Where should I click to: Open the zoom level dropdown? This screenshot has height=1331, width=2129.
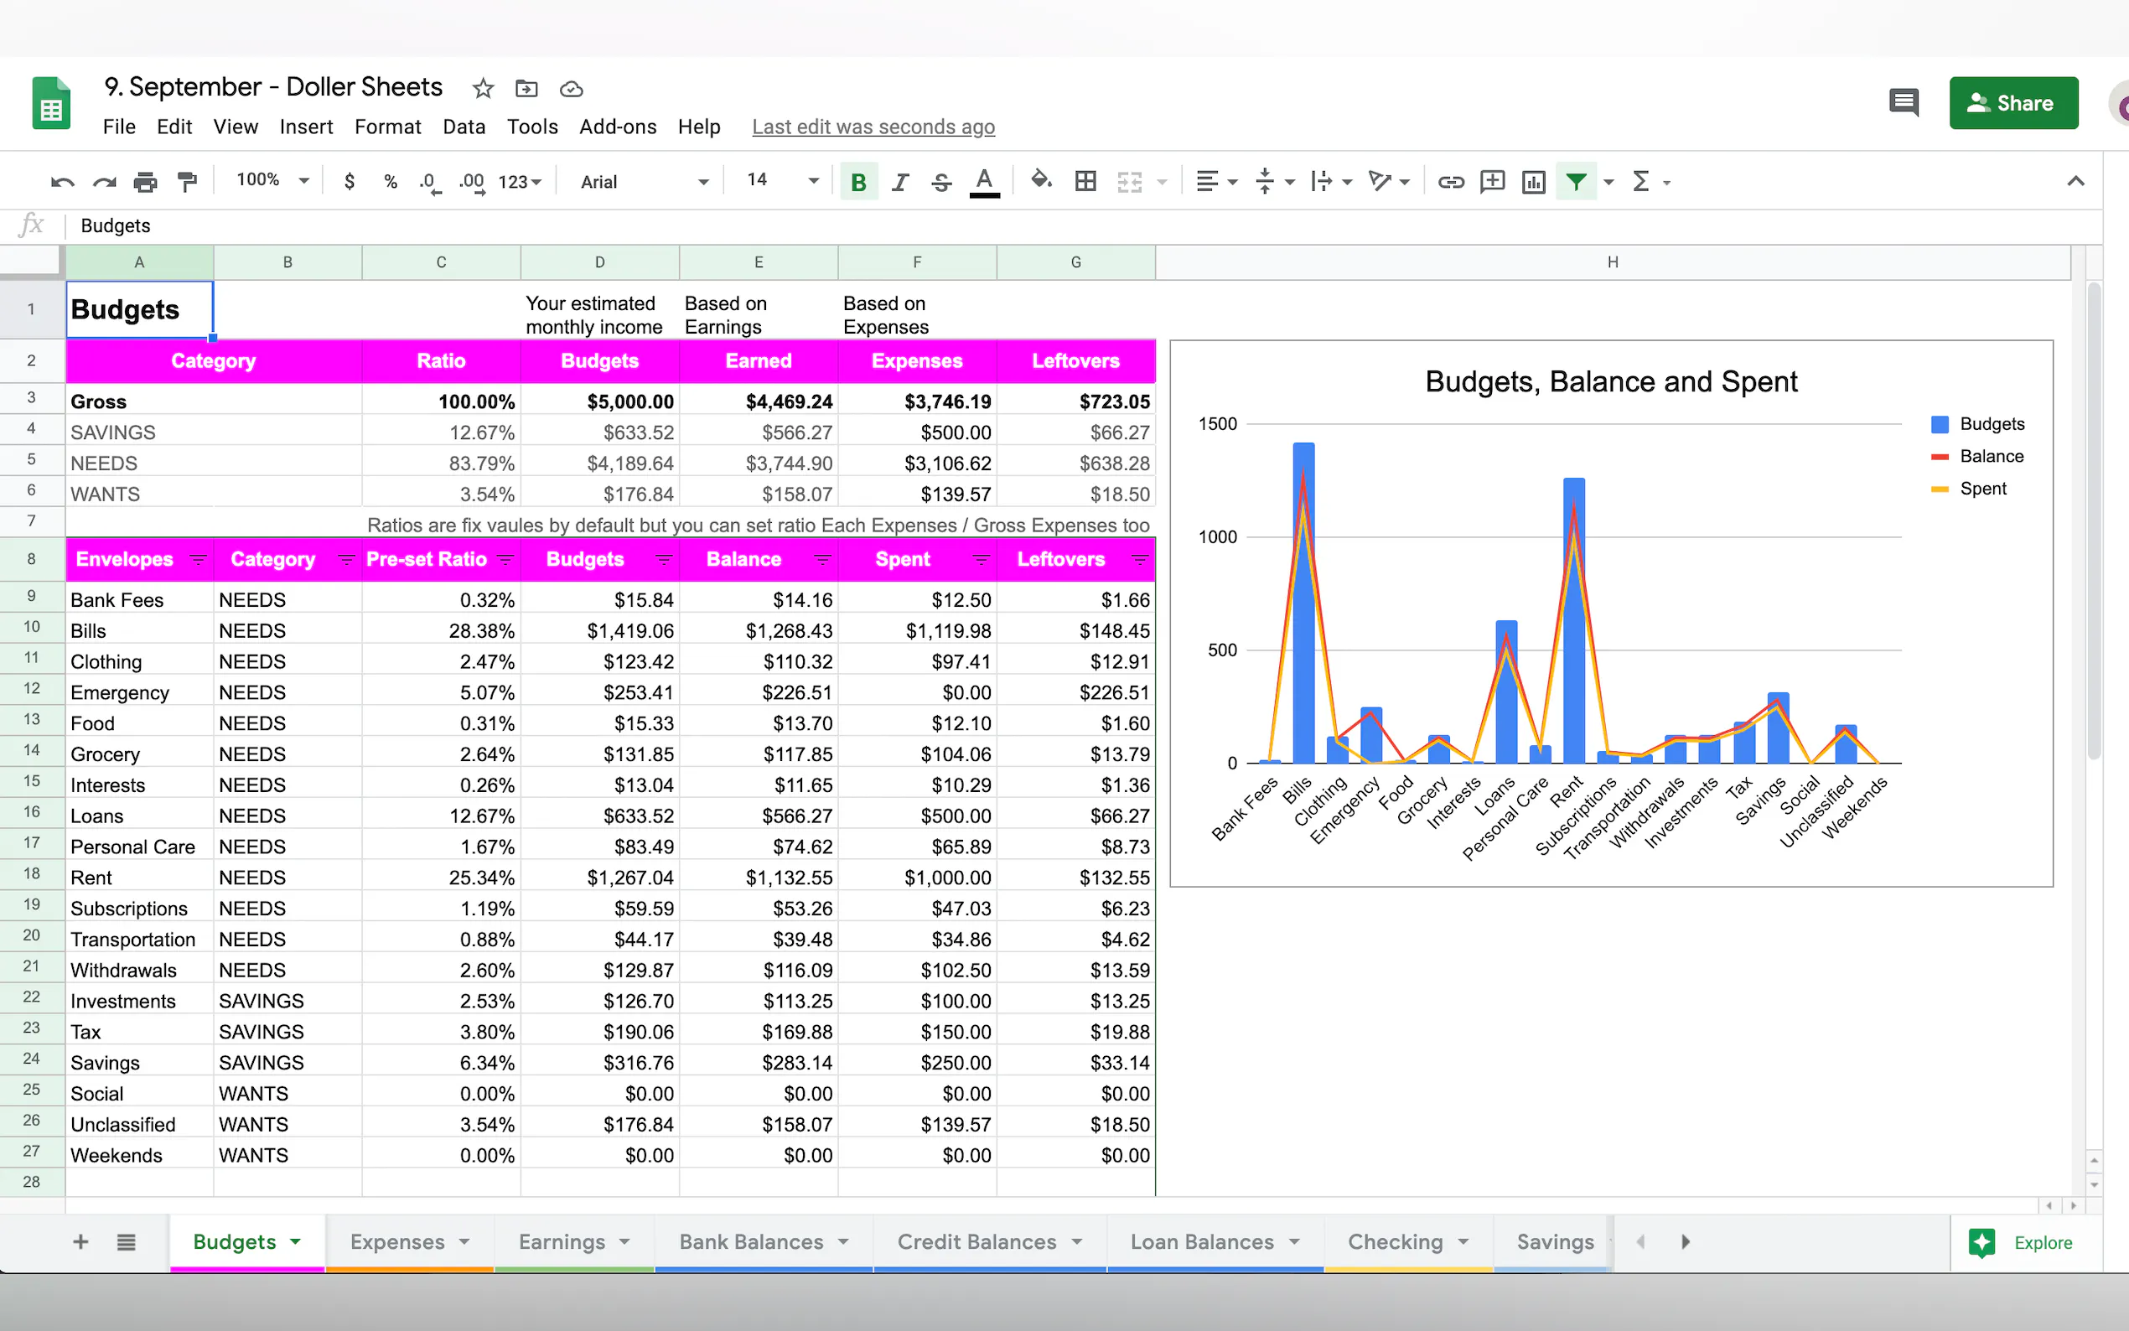273,180
